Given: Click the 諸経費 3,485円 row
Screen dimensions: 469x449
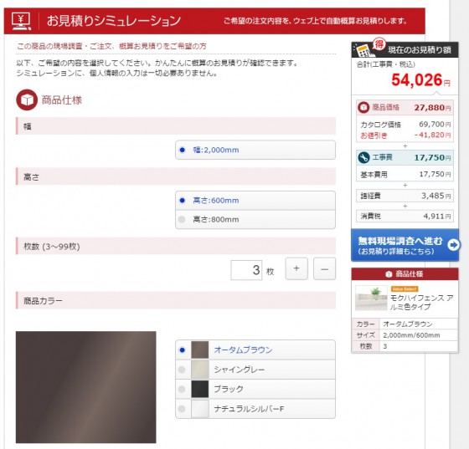Looking at the screenshot, I should (405, 196).
